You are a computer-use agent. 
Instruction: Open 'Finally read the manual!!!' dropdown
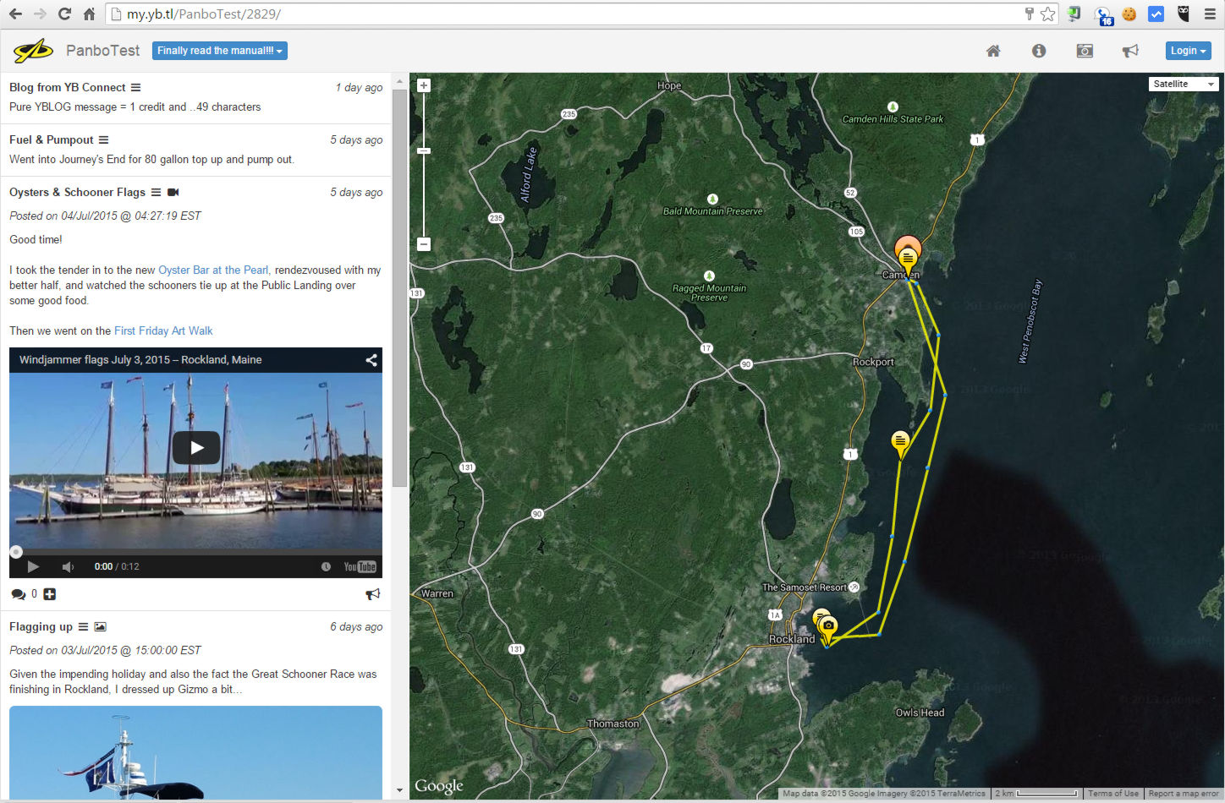220,51
